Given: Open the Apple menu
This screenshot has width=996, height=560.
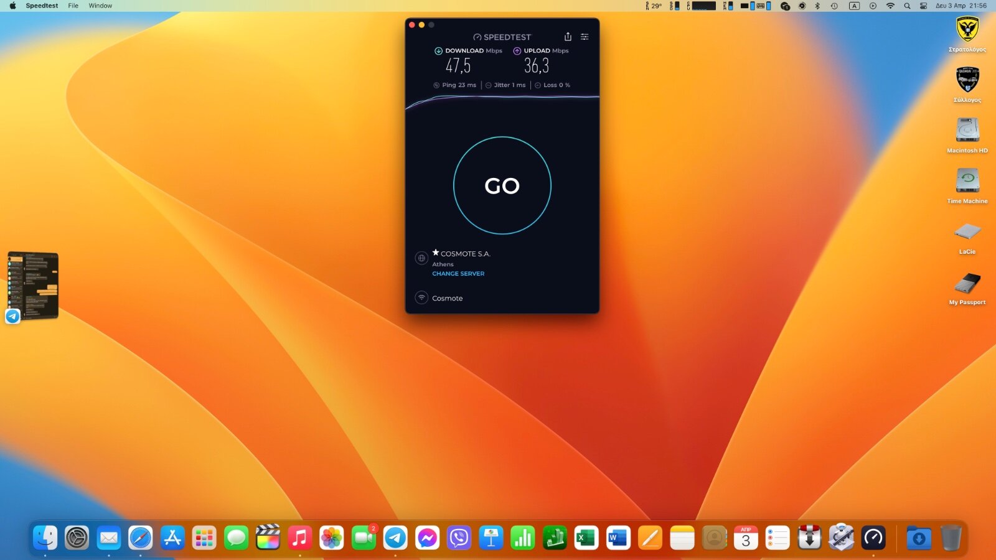Looking at the screenshot, I should (12, 6).
